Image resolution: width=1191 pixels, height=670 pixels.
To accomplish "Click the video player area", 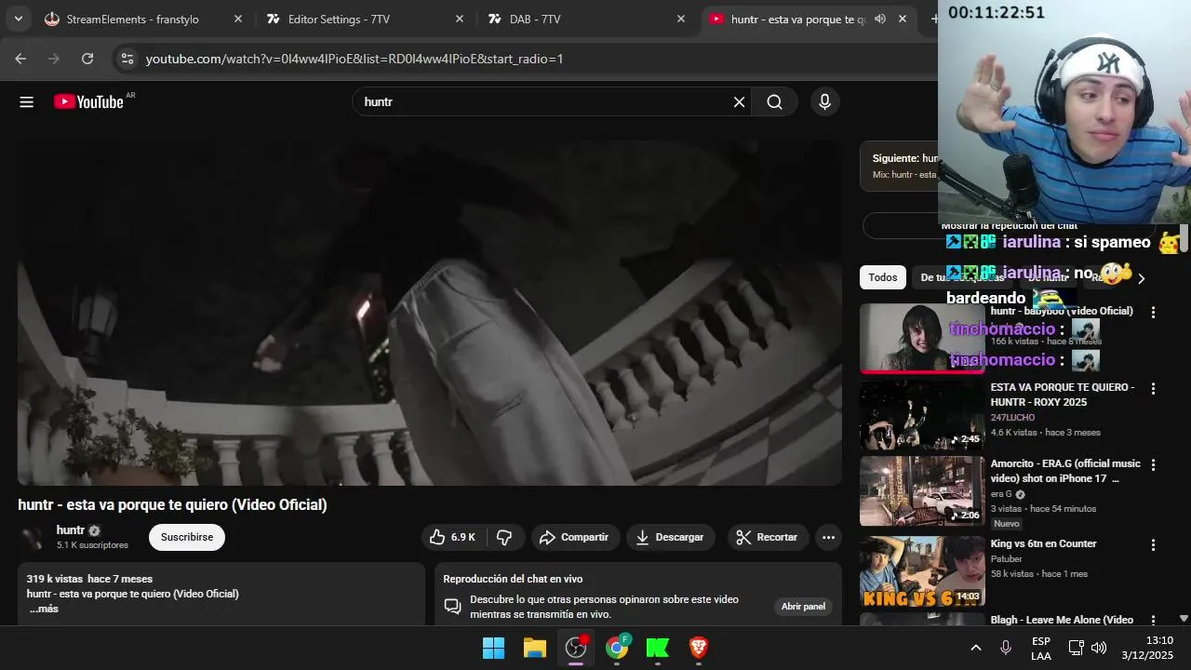I will click(x=430, y=313).
